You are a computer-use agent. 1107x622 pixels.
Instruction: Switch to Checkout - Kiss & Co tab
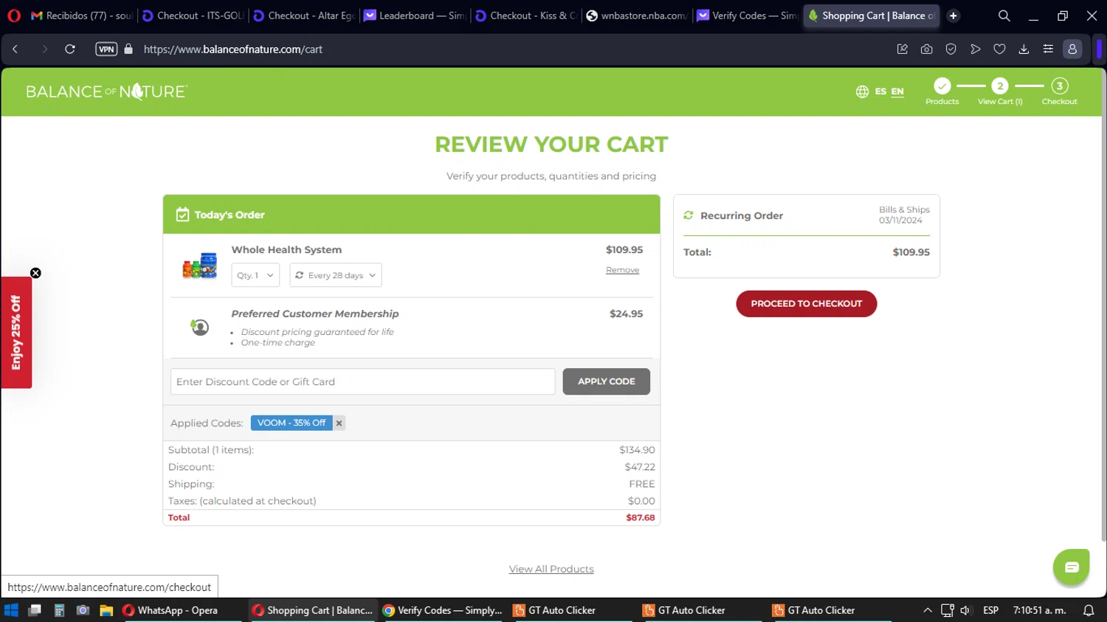point(526,15)
